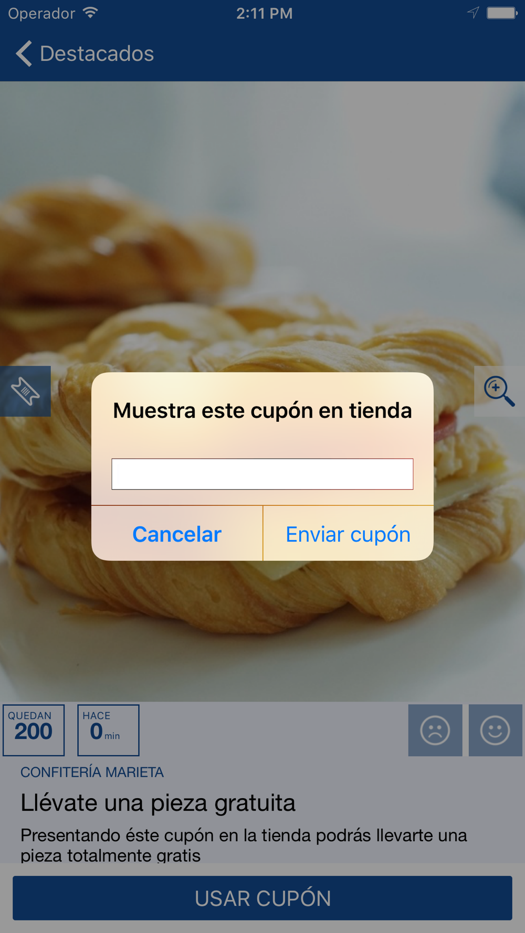Tap the battery indicator icon

click(x=502, y=13)
